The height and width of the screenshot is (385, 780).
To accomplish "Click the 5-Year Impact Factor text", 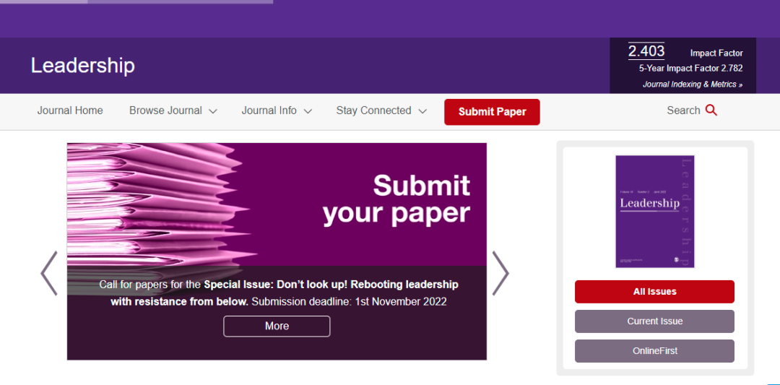I will click(690, 69).
